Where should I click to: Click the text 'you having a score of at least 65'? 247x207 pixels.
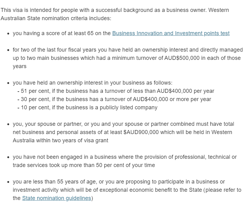[x=53, y=33]
